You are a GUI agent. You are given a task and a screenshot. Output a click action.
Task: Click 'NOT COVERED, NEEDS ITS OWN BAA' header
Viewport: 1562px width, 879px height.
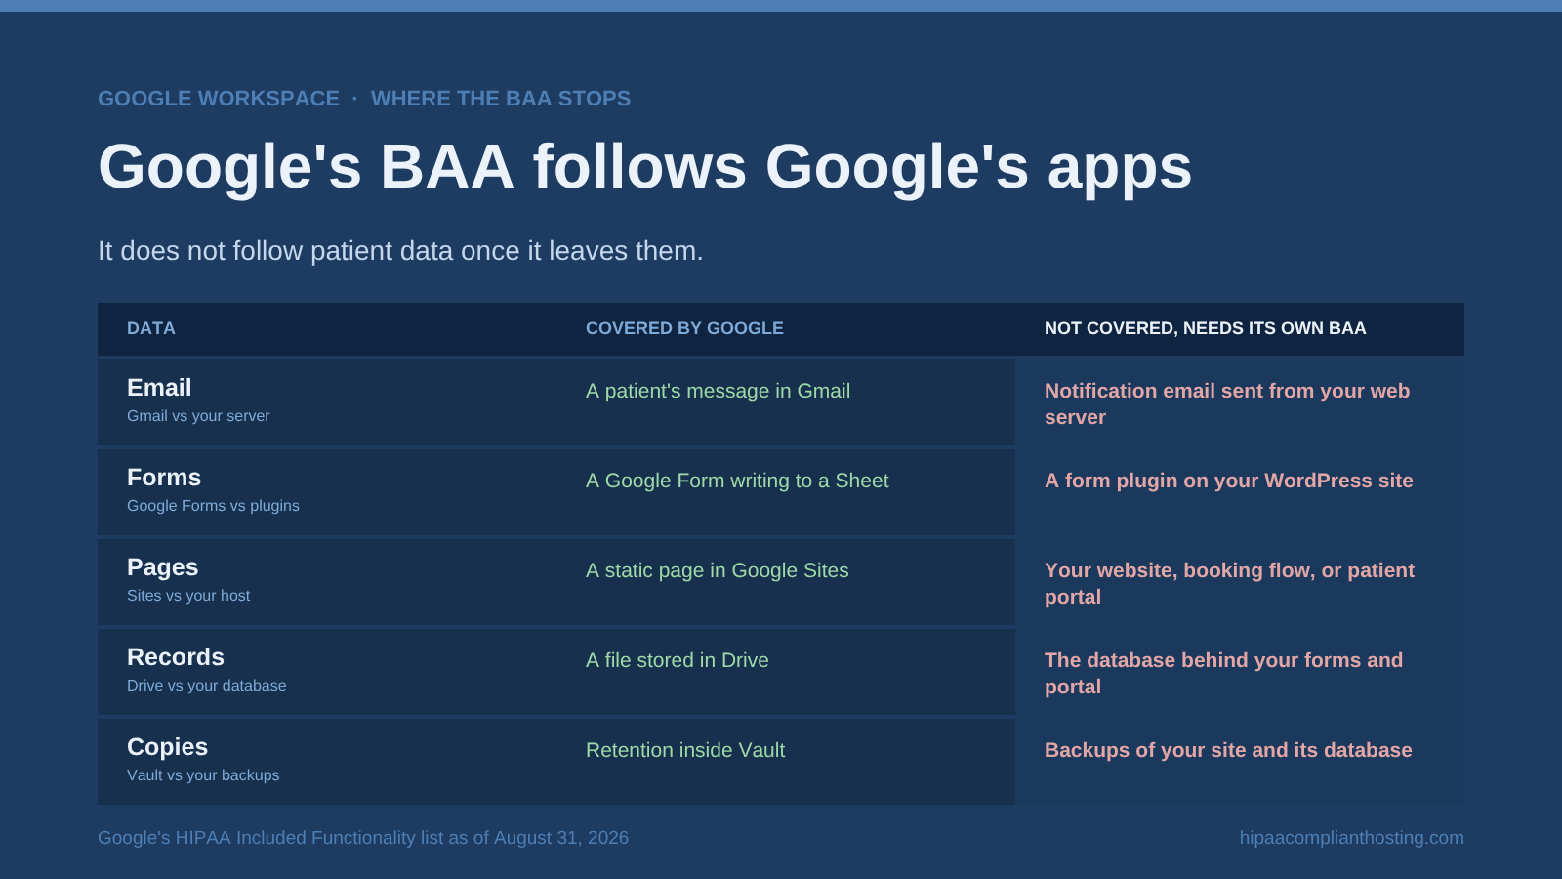(1206, 328)
